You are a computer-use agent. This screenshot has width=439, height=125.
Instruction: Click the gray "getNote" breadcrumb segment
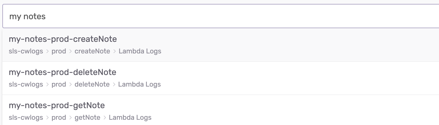pos(87,117)
